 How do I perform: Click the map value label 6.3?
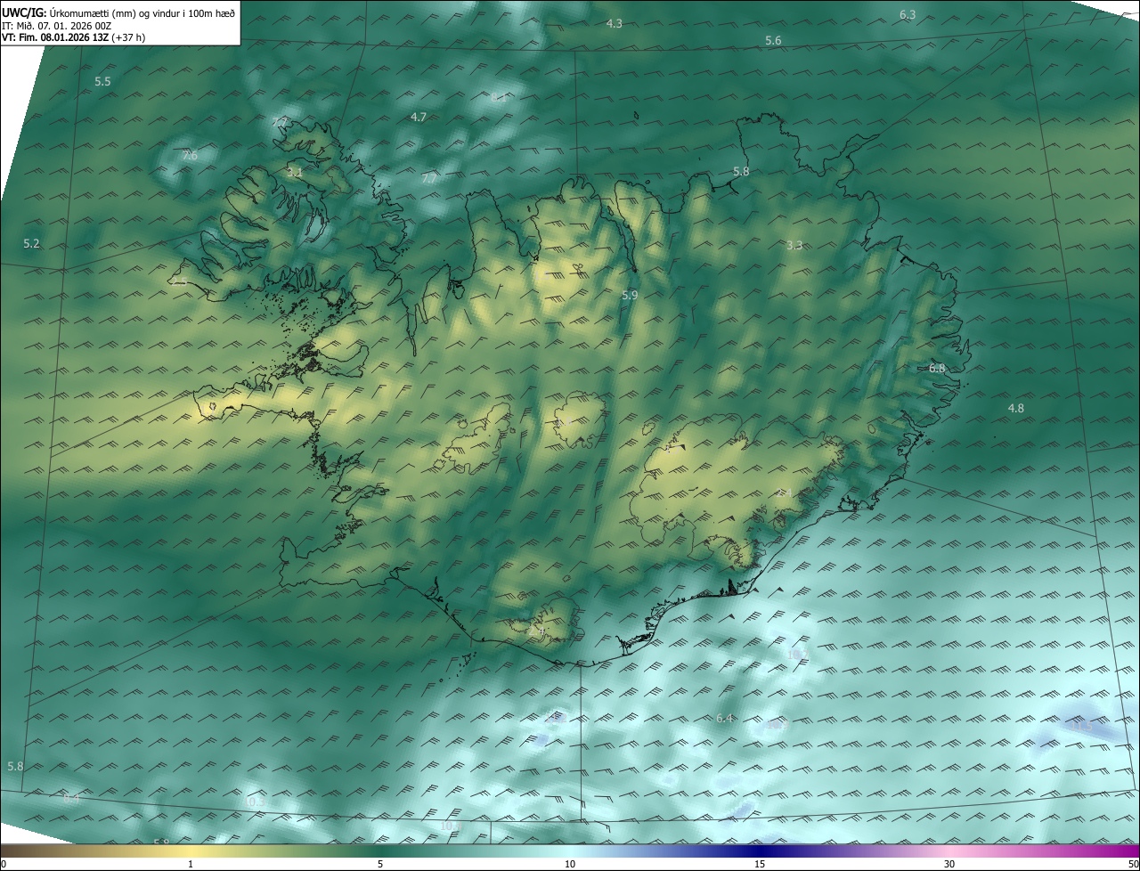[908, 14]
